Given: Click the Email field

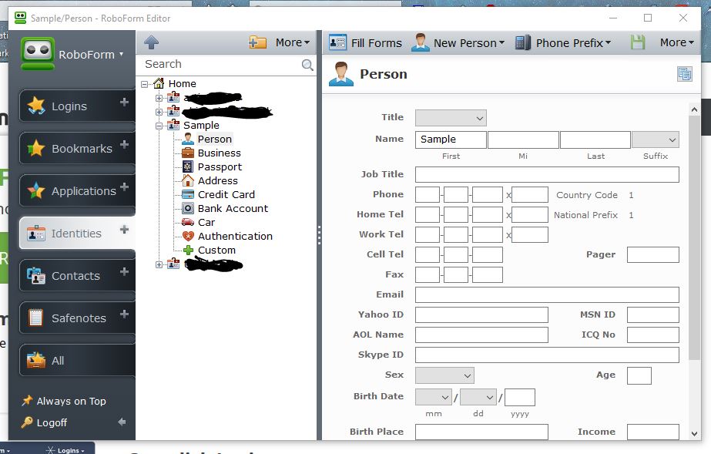Looking at the screenshot, I should click(x=547, y=294).
